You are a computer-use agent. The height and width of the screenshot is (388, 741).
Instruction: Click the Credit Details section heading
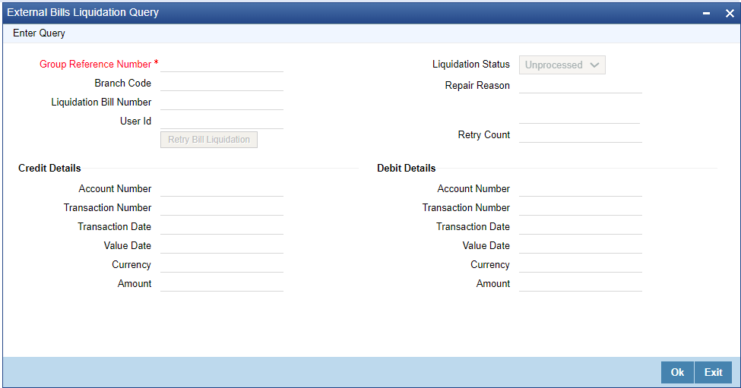tap(49, 168)
